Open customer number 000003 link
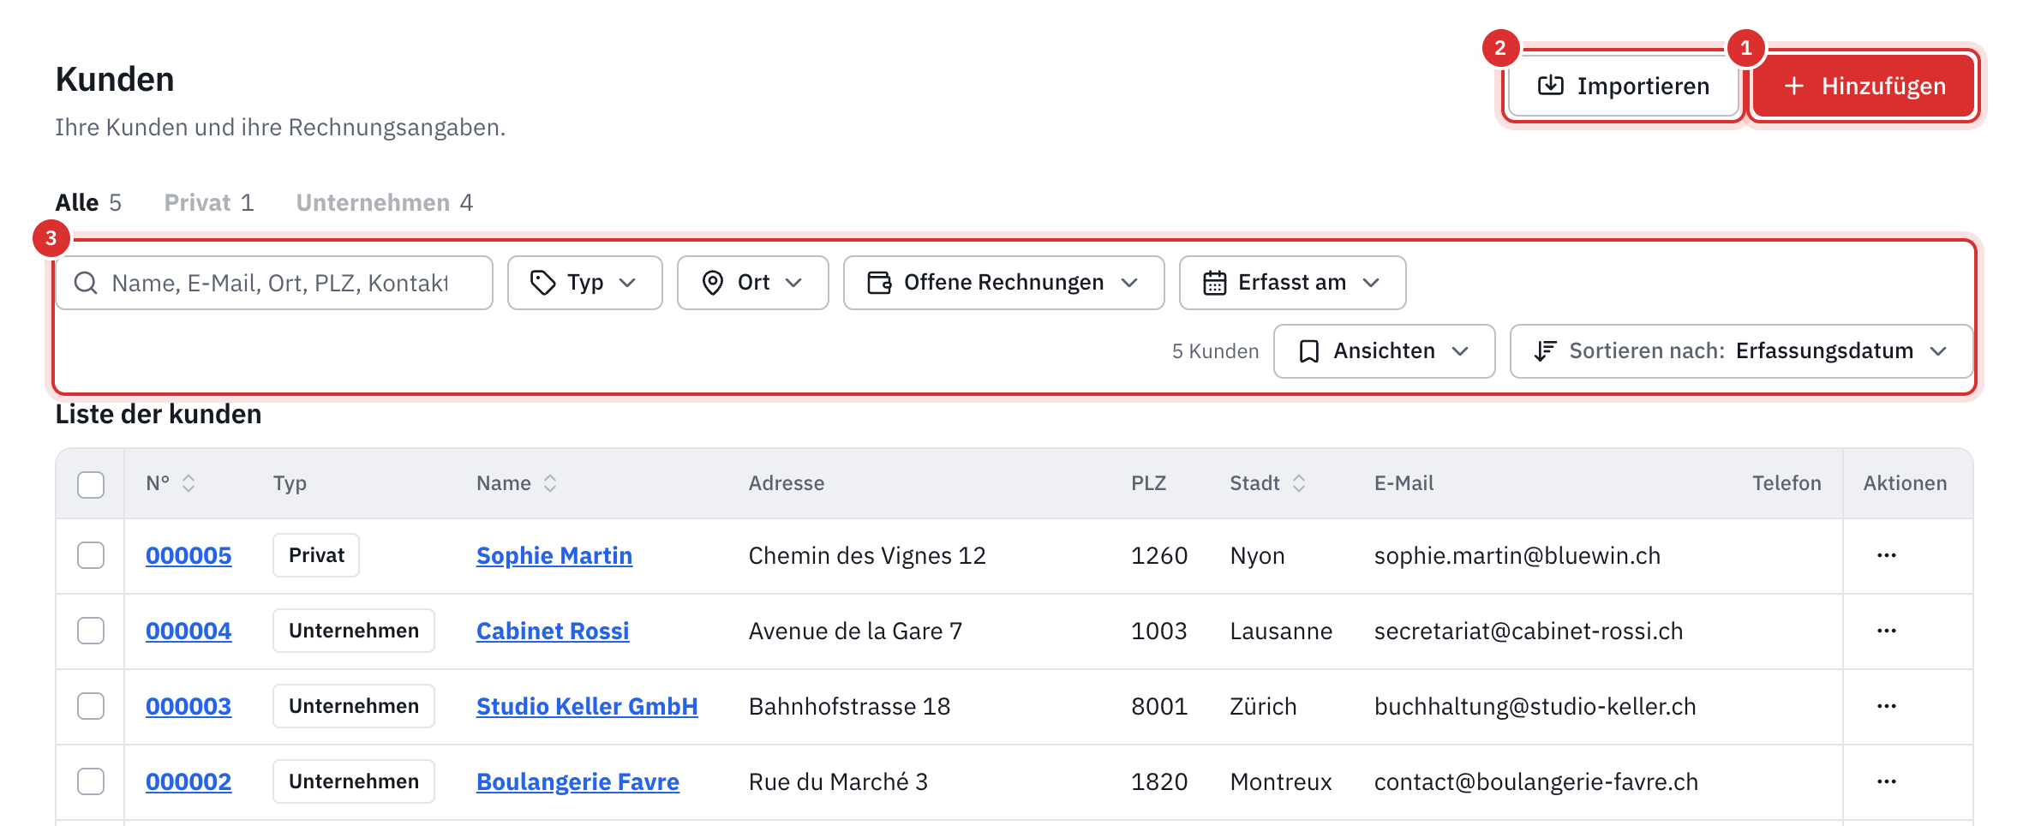This screenshot has height=826, width=2029. [x=189, y=707]
